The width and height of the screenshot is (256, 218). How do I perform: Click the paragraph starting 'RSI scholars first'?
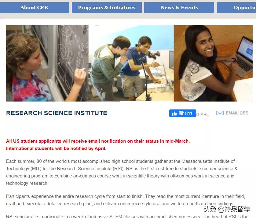tap(127, 216)
